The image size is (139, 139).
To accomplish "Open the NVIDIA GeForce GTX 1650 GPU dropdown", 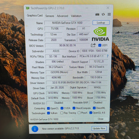I will pos(52,119).
